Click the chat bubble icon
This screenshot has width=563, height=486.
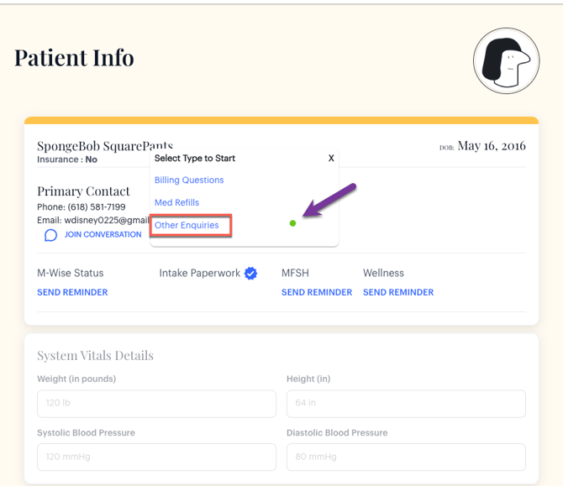coord(50,235)
